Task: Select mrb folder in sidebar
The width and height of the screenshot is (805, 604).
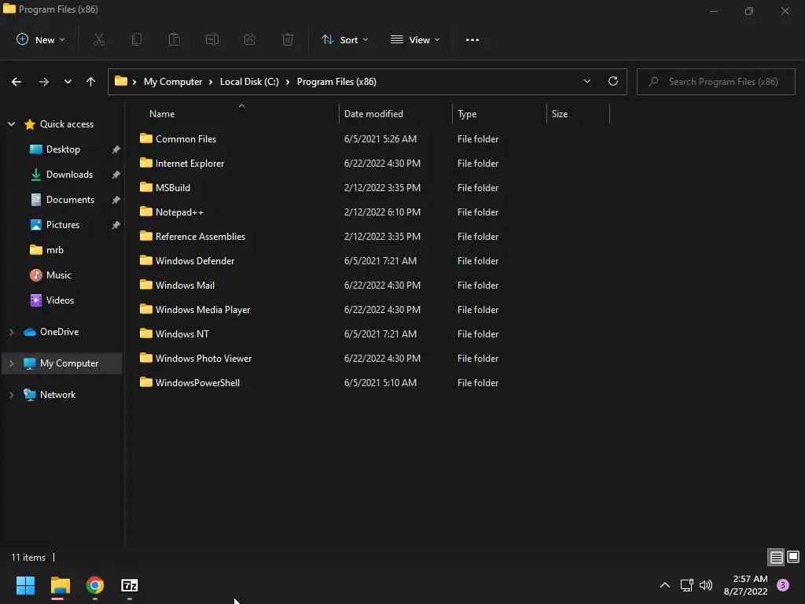Action: click(x=55, y=249)
